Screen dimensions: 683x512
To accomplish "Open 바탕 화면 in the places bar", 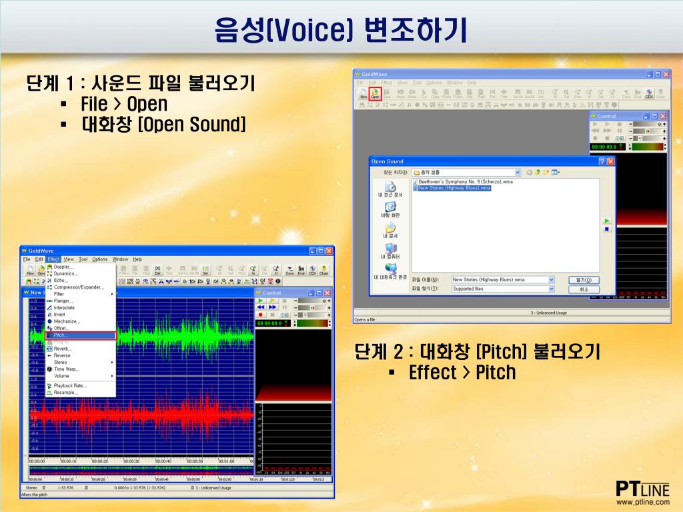I will pos(390,210).
